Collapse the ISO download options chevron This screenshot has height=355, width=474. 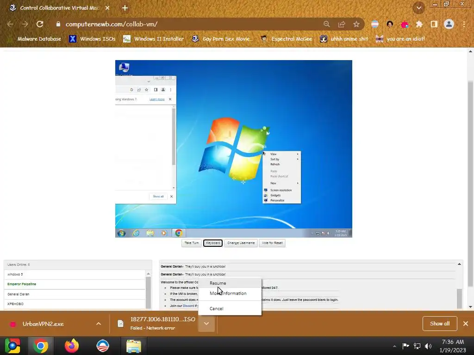[x=206, y=324]
